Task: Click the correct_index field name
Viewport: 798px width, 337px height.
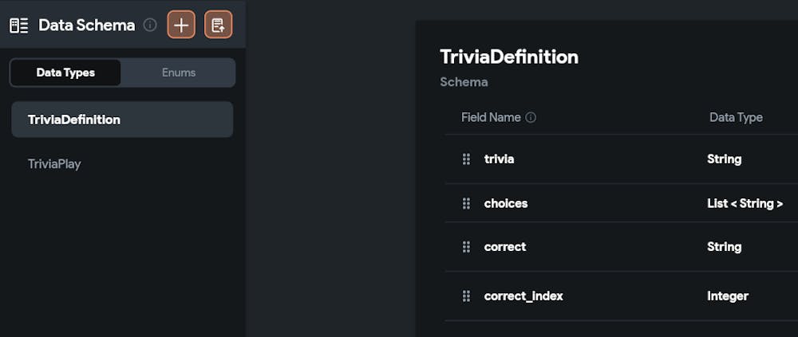Action: pyautogui.click(x=523, y=296)
